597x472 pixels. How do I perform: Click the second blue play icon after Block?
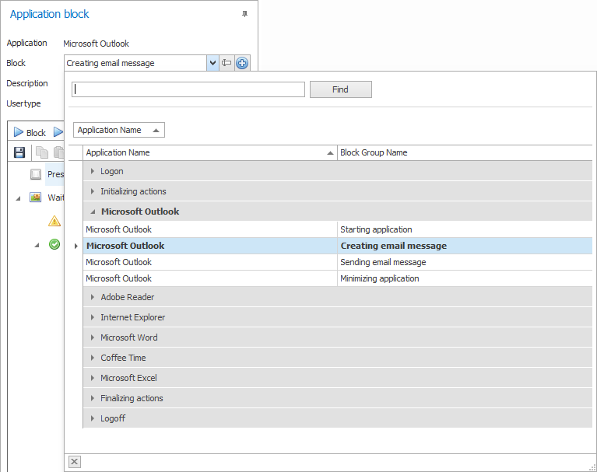coord(58,132)
